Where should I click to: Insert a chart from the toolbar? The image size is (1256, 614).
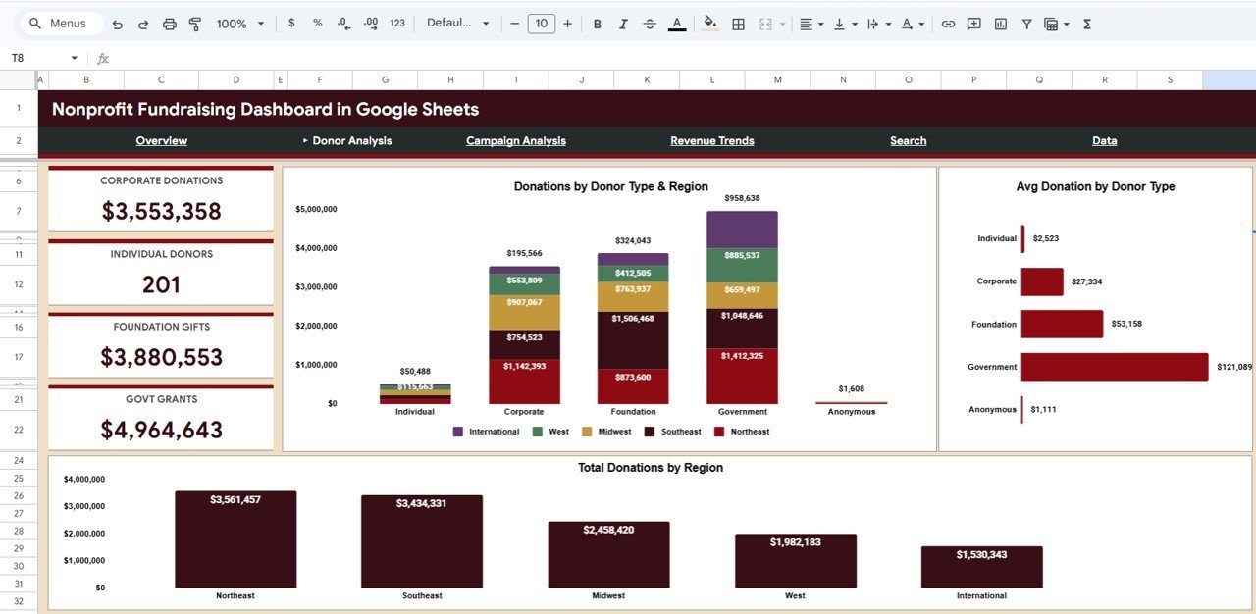(1000, 23)
